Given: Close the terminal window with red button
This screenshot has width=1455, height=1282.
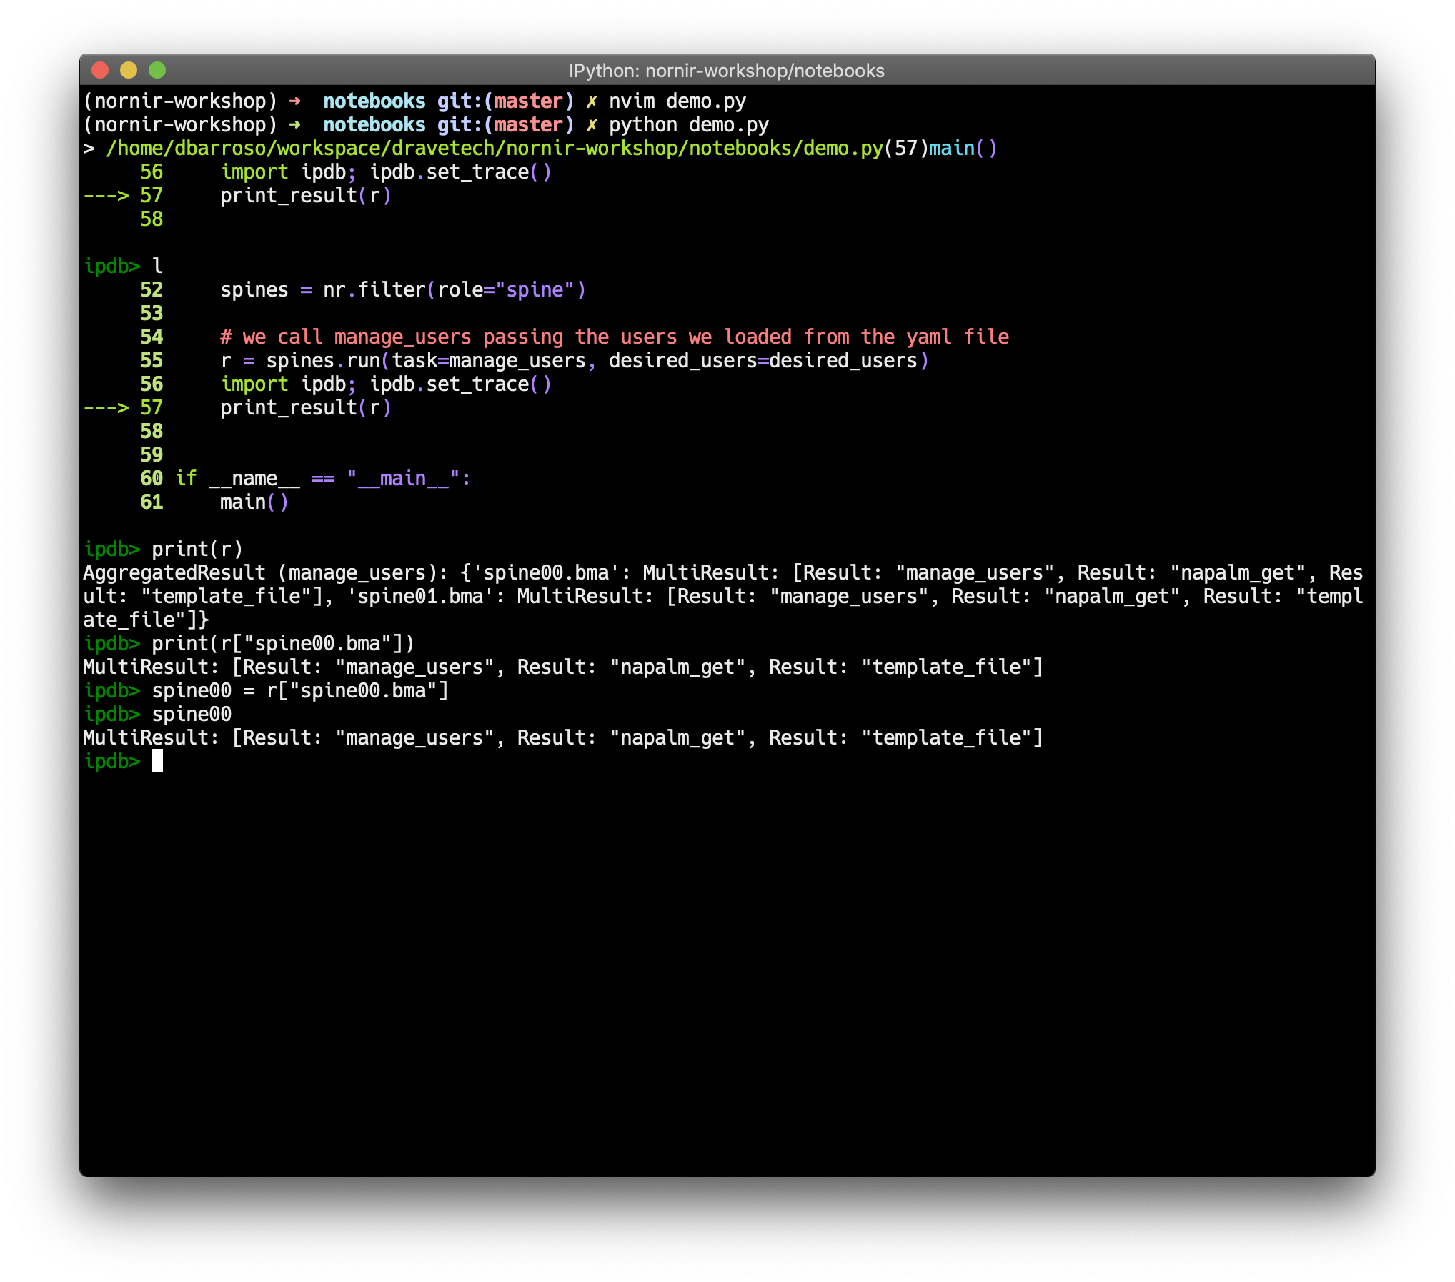Looking at the screenshot, I should [100, 70].
